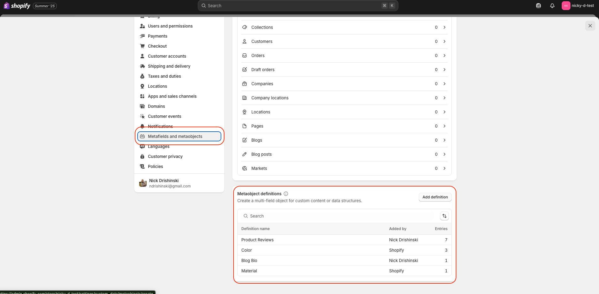Go to Shipping and delivery settings
The image size is (599, 294).
coord(169,66)
